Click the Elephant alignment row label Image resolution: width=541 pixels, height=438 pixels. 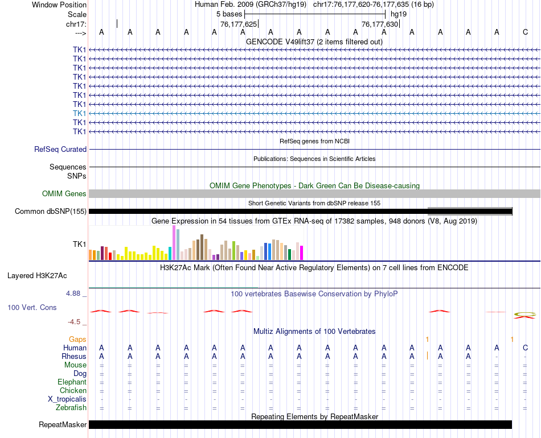(72, 382)
